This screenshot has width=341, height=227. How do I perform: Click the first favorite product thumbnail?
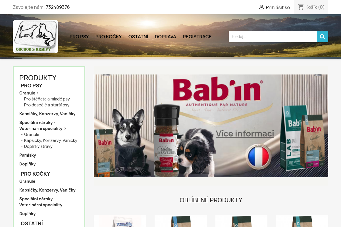coord(120,221)
